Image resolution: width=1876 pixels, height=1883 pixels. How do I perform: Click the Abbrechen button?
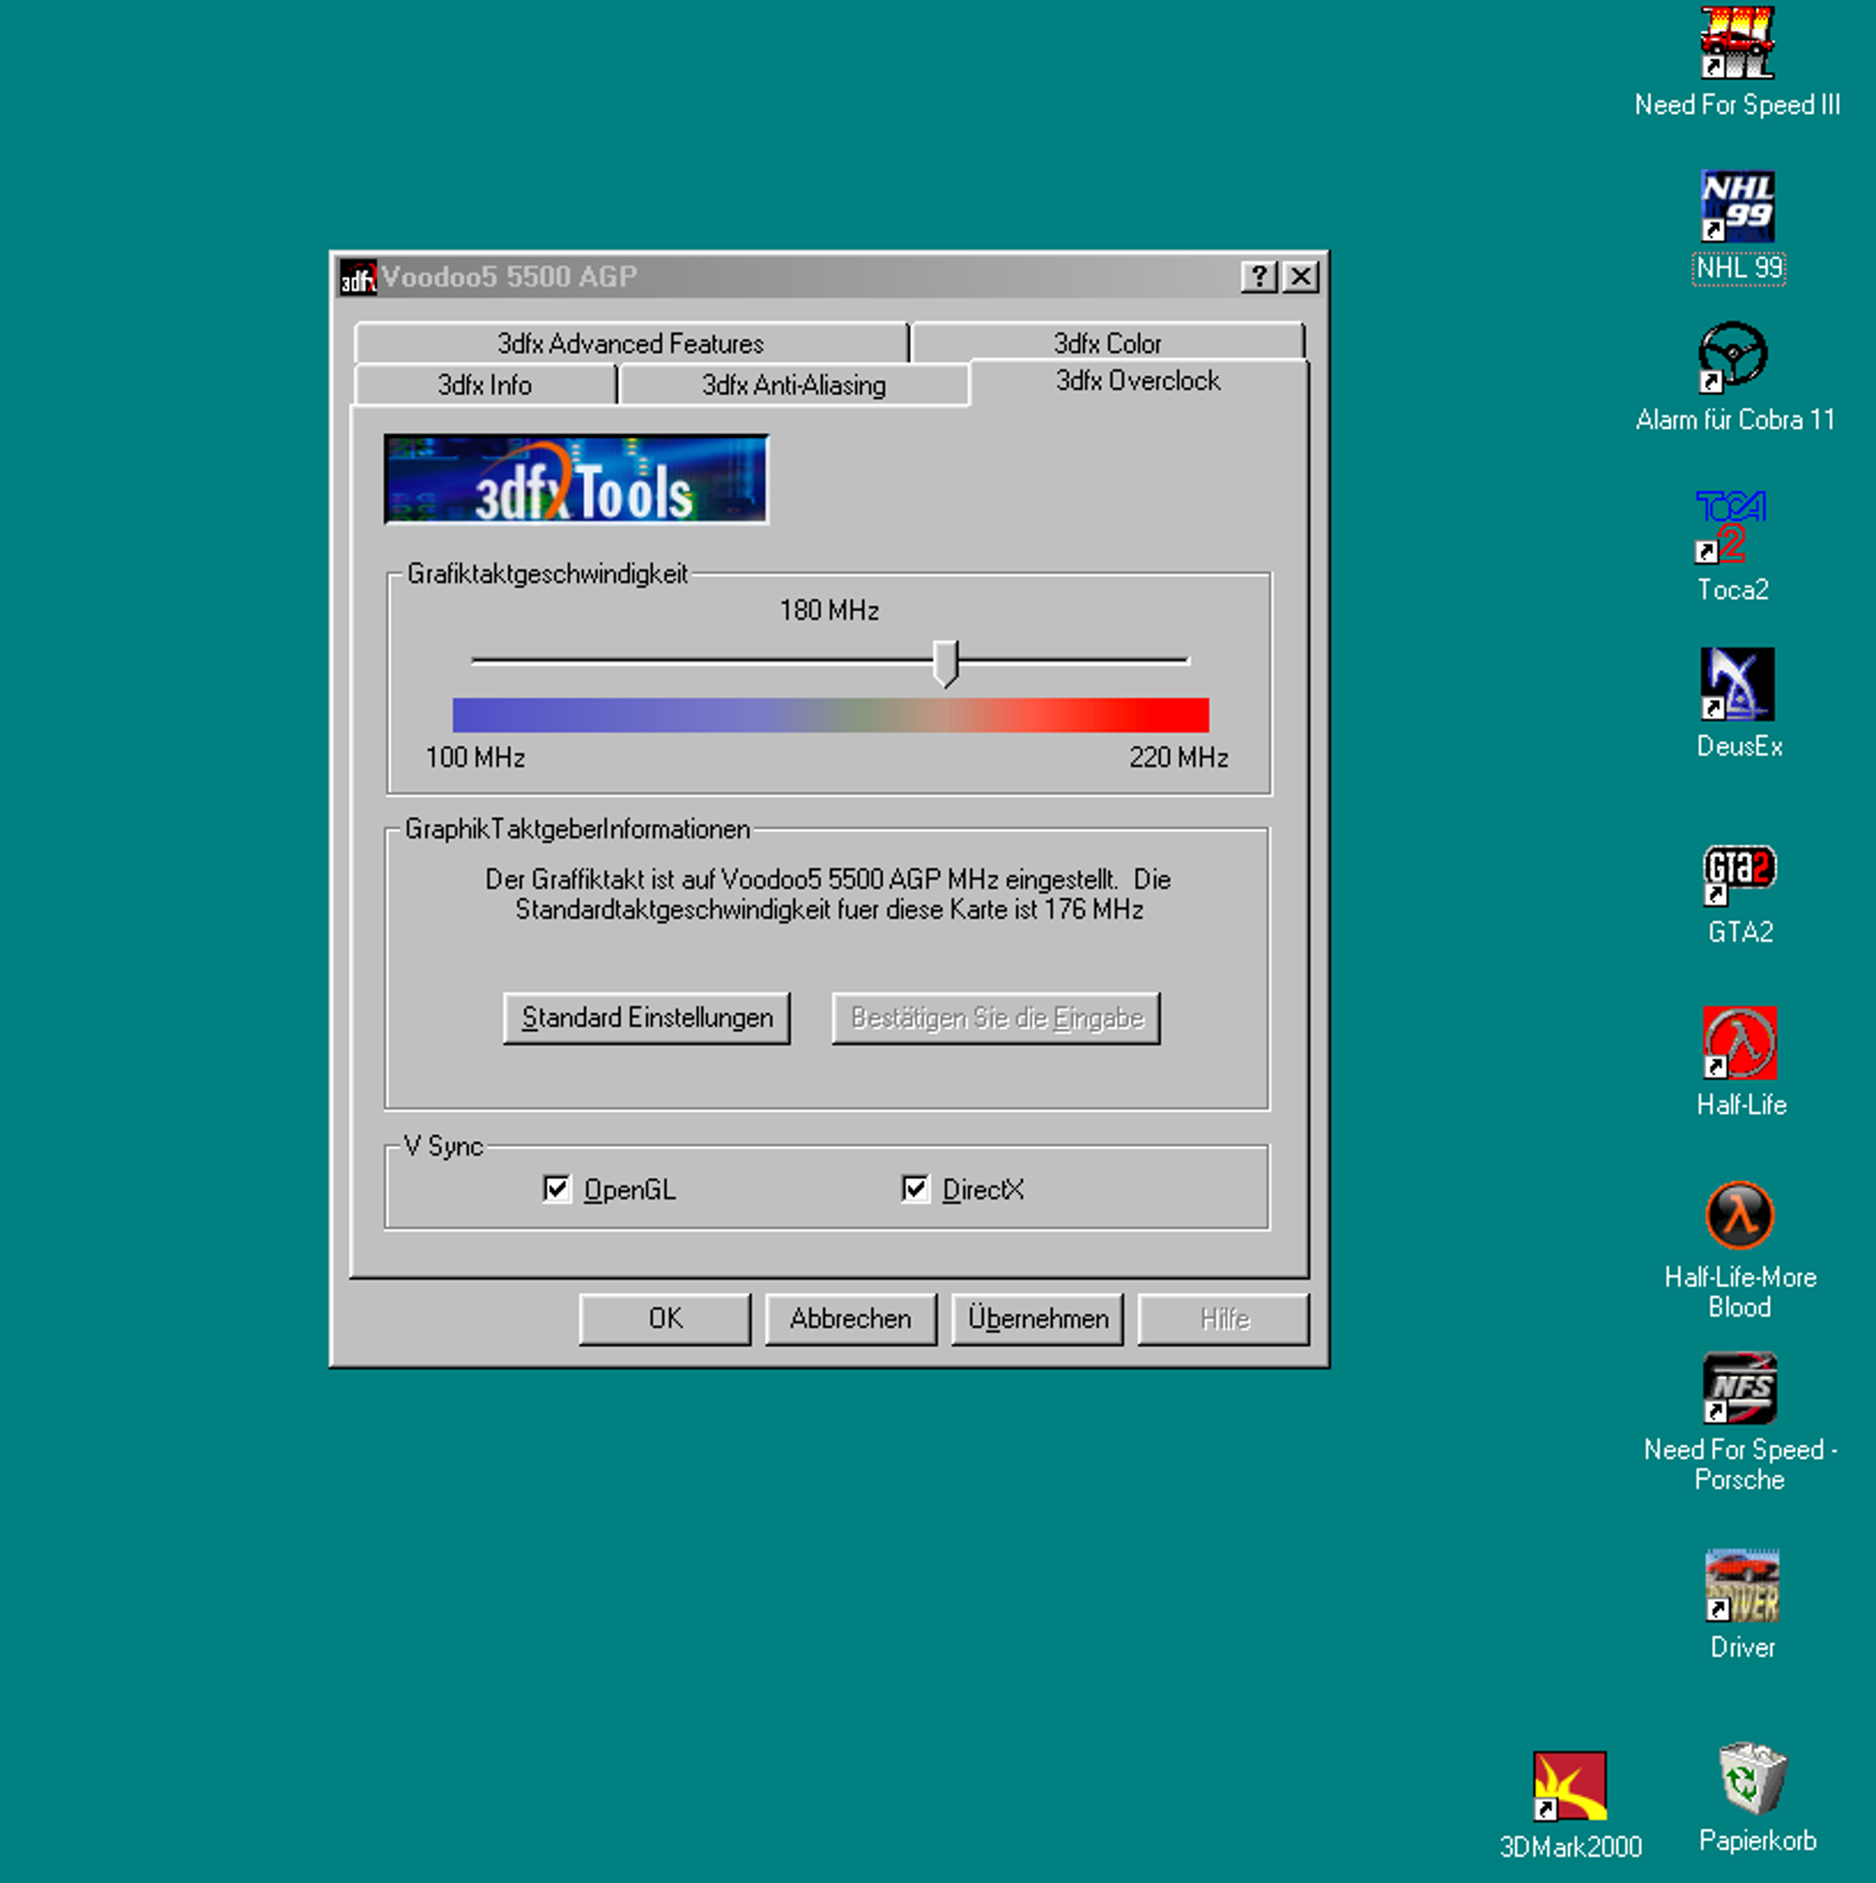pos(850,1319)
